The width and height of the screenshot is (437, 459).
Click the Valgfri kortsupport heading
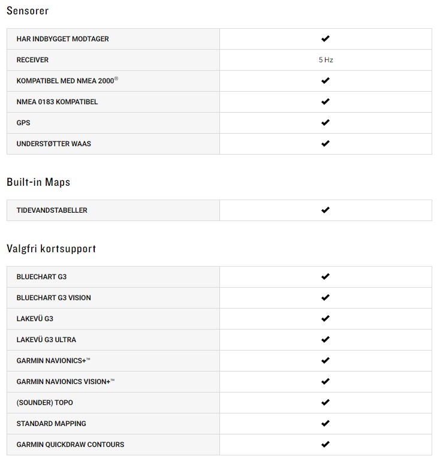pyautogui.click(x=51, y=249)
